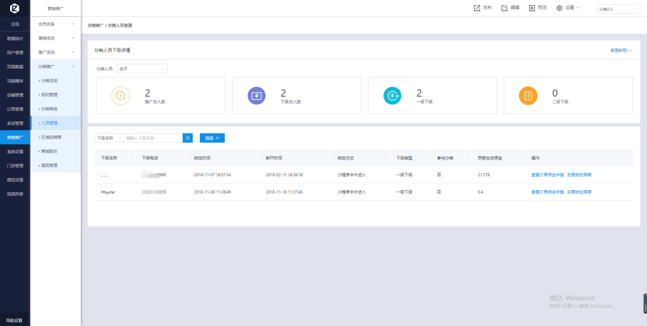Viewport: 647px width, 326px height.
Task: Open the 下级名称 search type dropdown
Action: click(109, 138)
